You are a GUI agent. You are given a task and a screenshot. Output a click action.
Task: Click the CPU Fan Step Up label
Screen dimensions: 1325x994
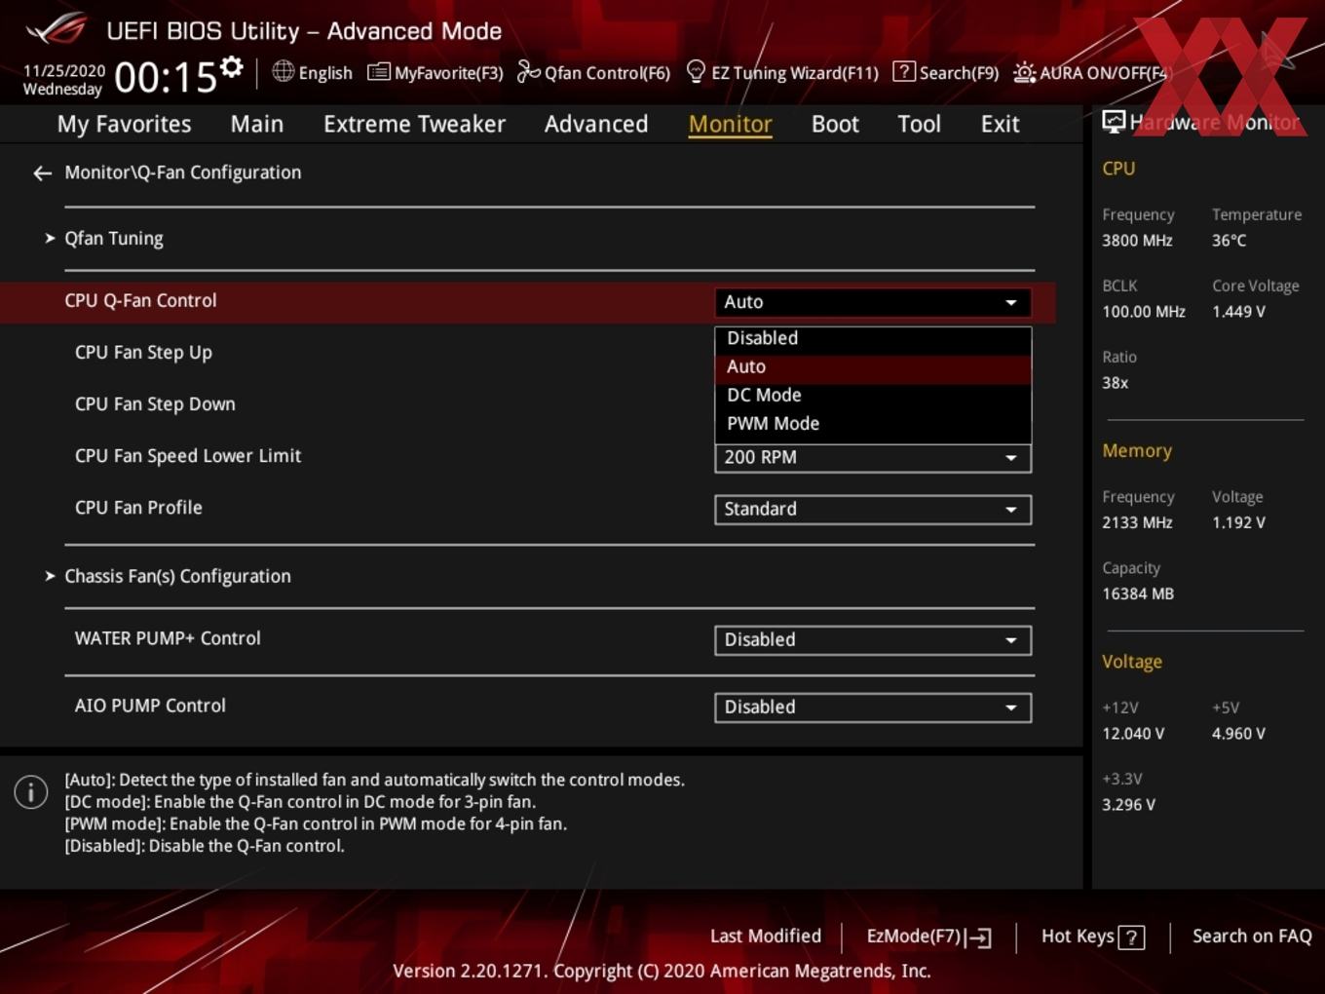point(143,353)
